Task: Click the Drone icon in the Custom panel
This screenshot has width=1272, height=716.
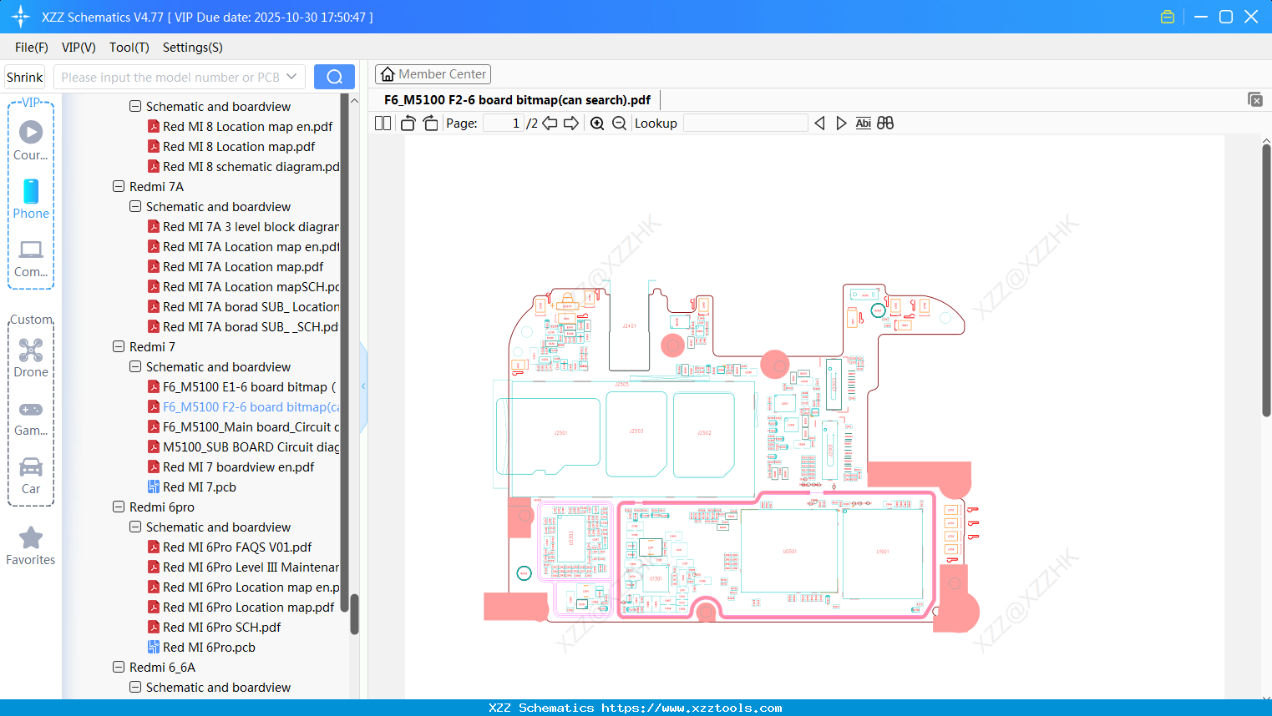Action: [30, 350]
